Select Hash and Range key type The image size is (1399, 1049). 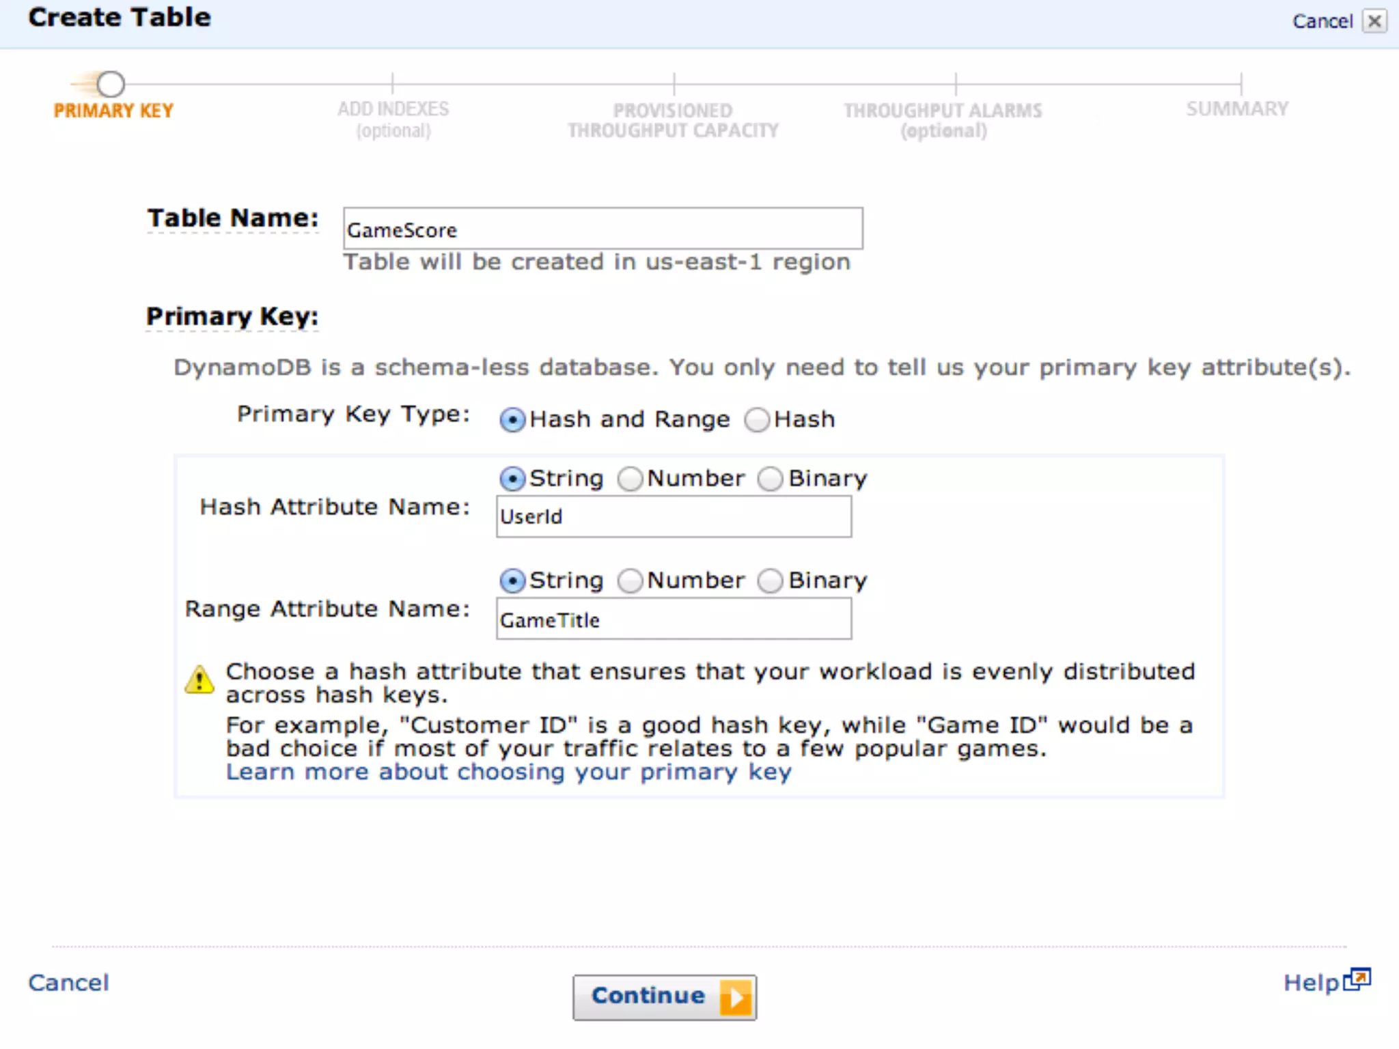pos(512,419)
